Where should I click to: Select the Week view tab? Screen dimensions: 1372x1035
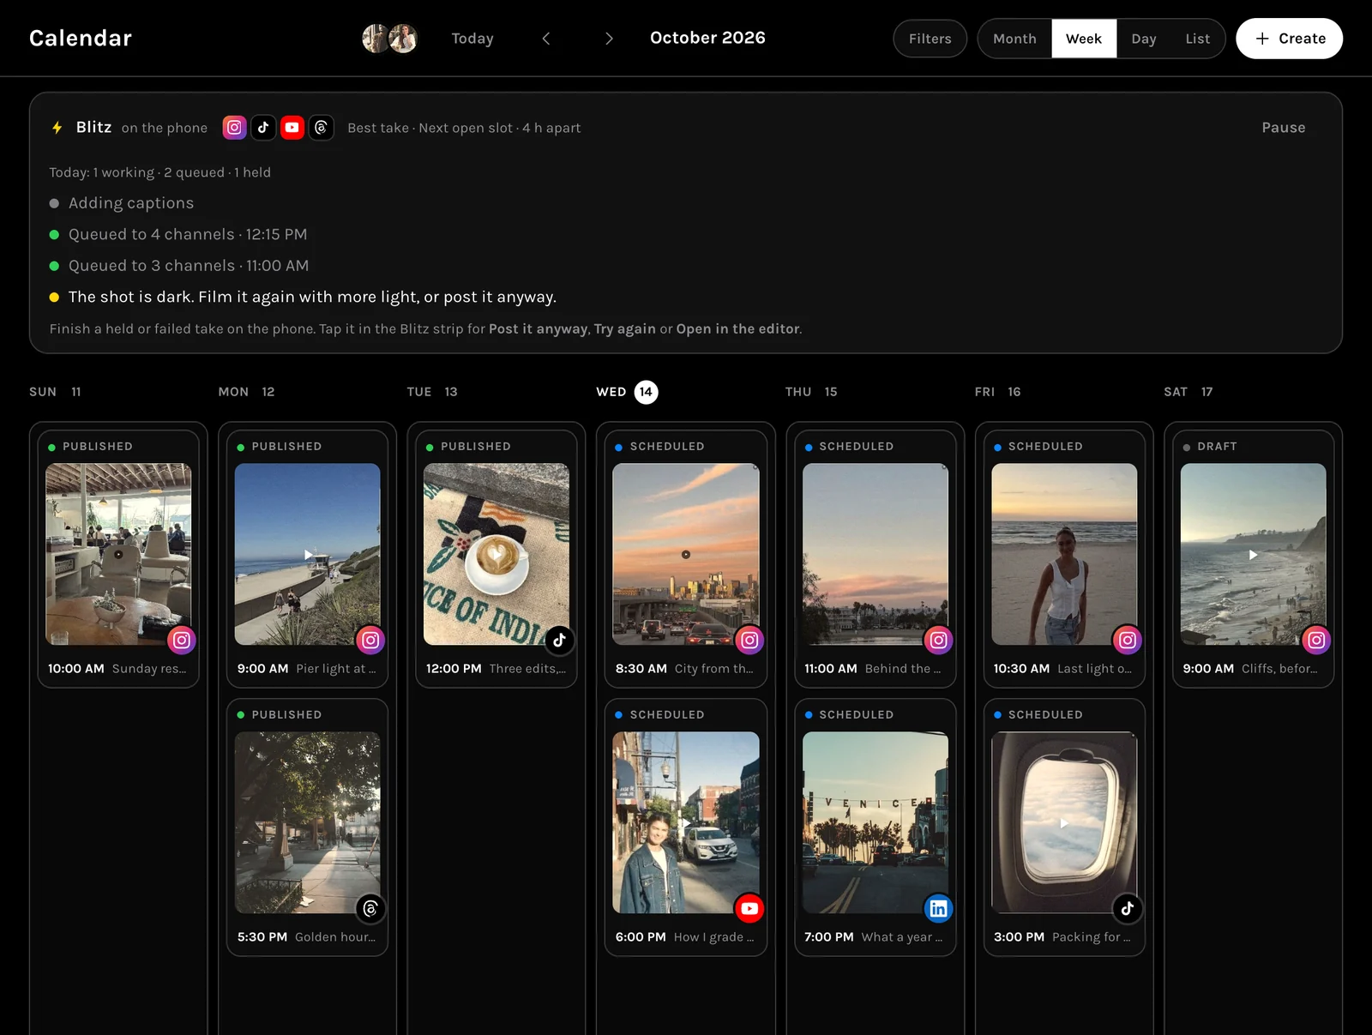click(x=1084, y=39)
